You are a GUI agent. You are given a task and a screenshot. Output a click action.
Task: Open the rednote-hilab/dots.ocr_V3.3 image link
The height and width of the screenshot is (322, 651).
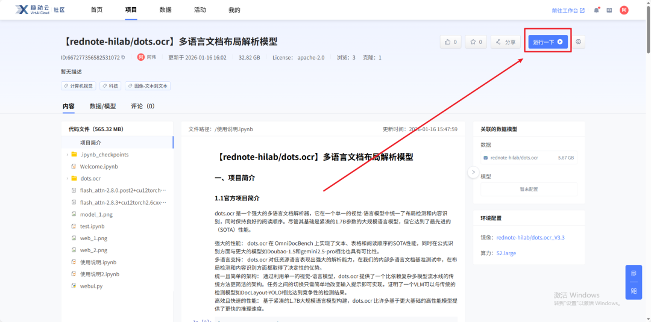point(530,238)
